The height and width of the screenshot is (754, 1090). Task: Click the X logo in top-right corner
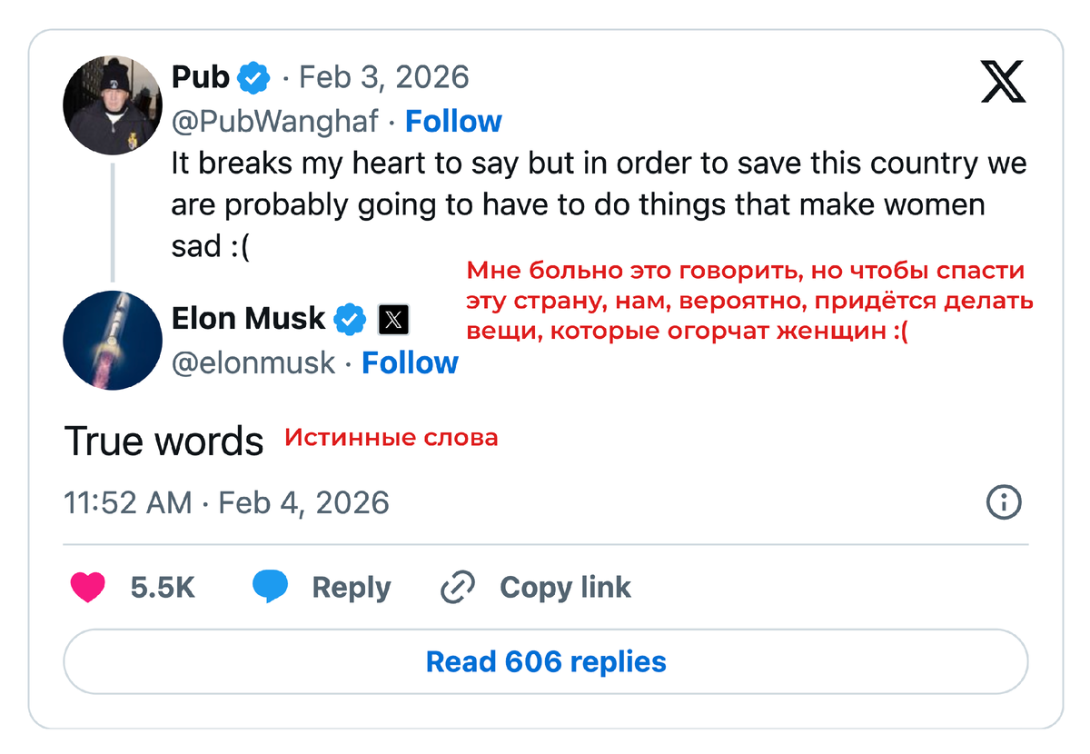pyautogui.click(x=1003, y=81)
